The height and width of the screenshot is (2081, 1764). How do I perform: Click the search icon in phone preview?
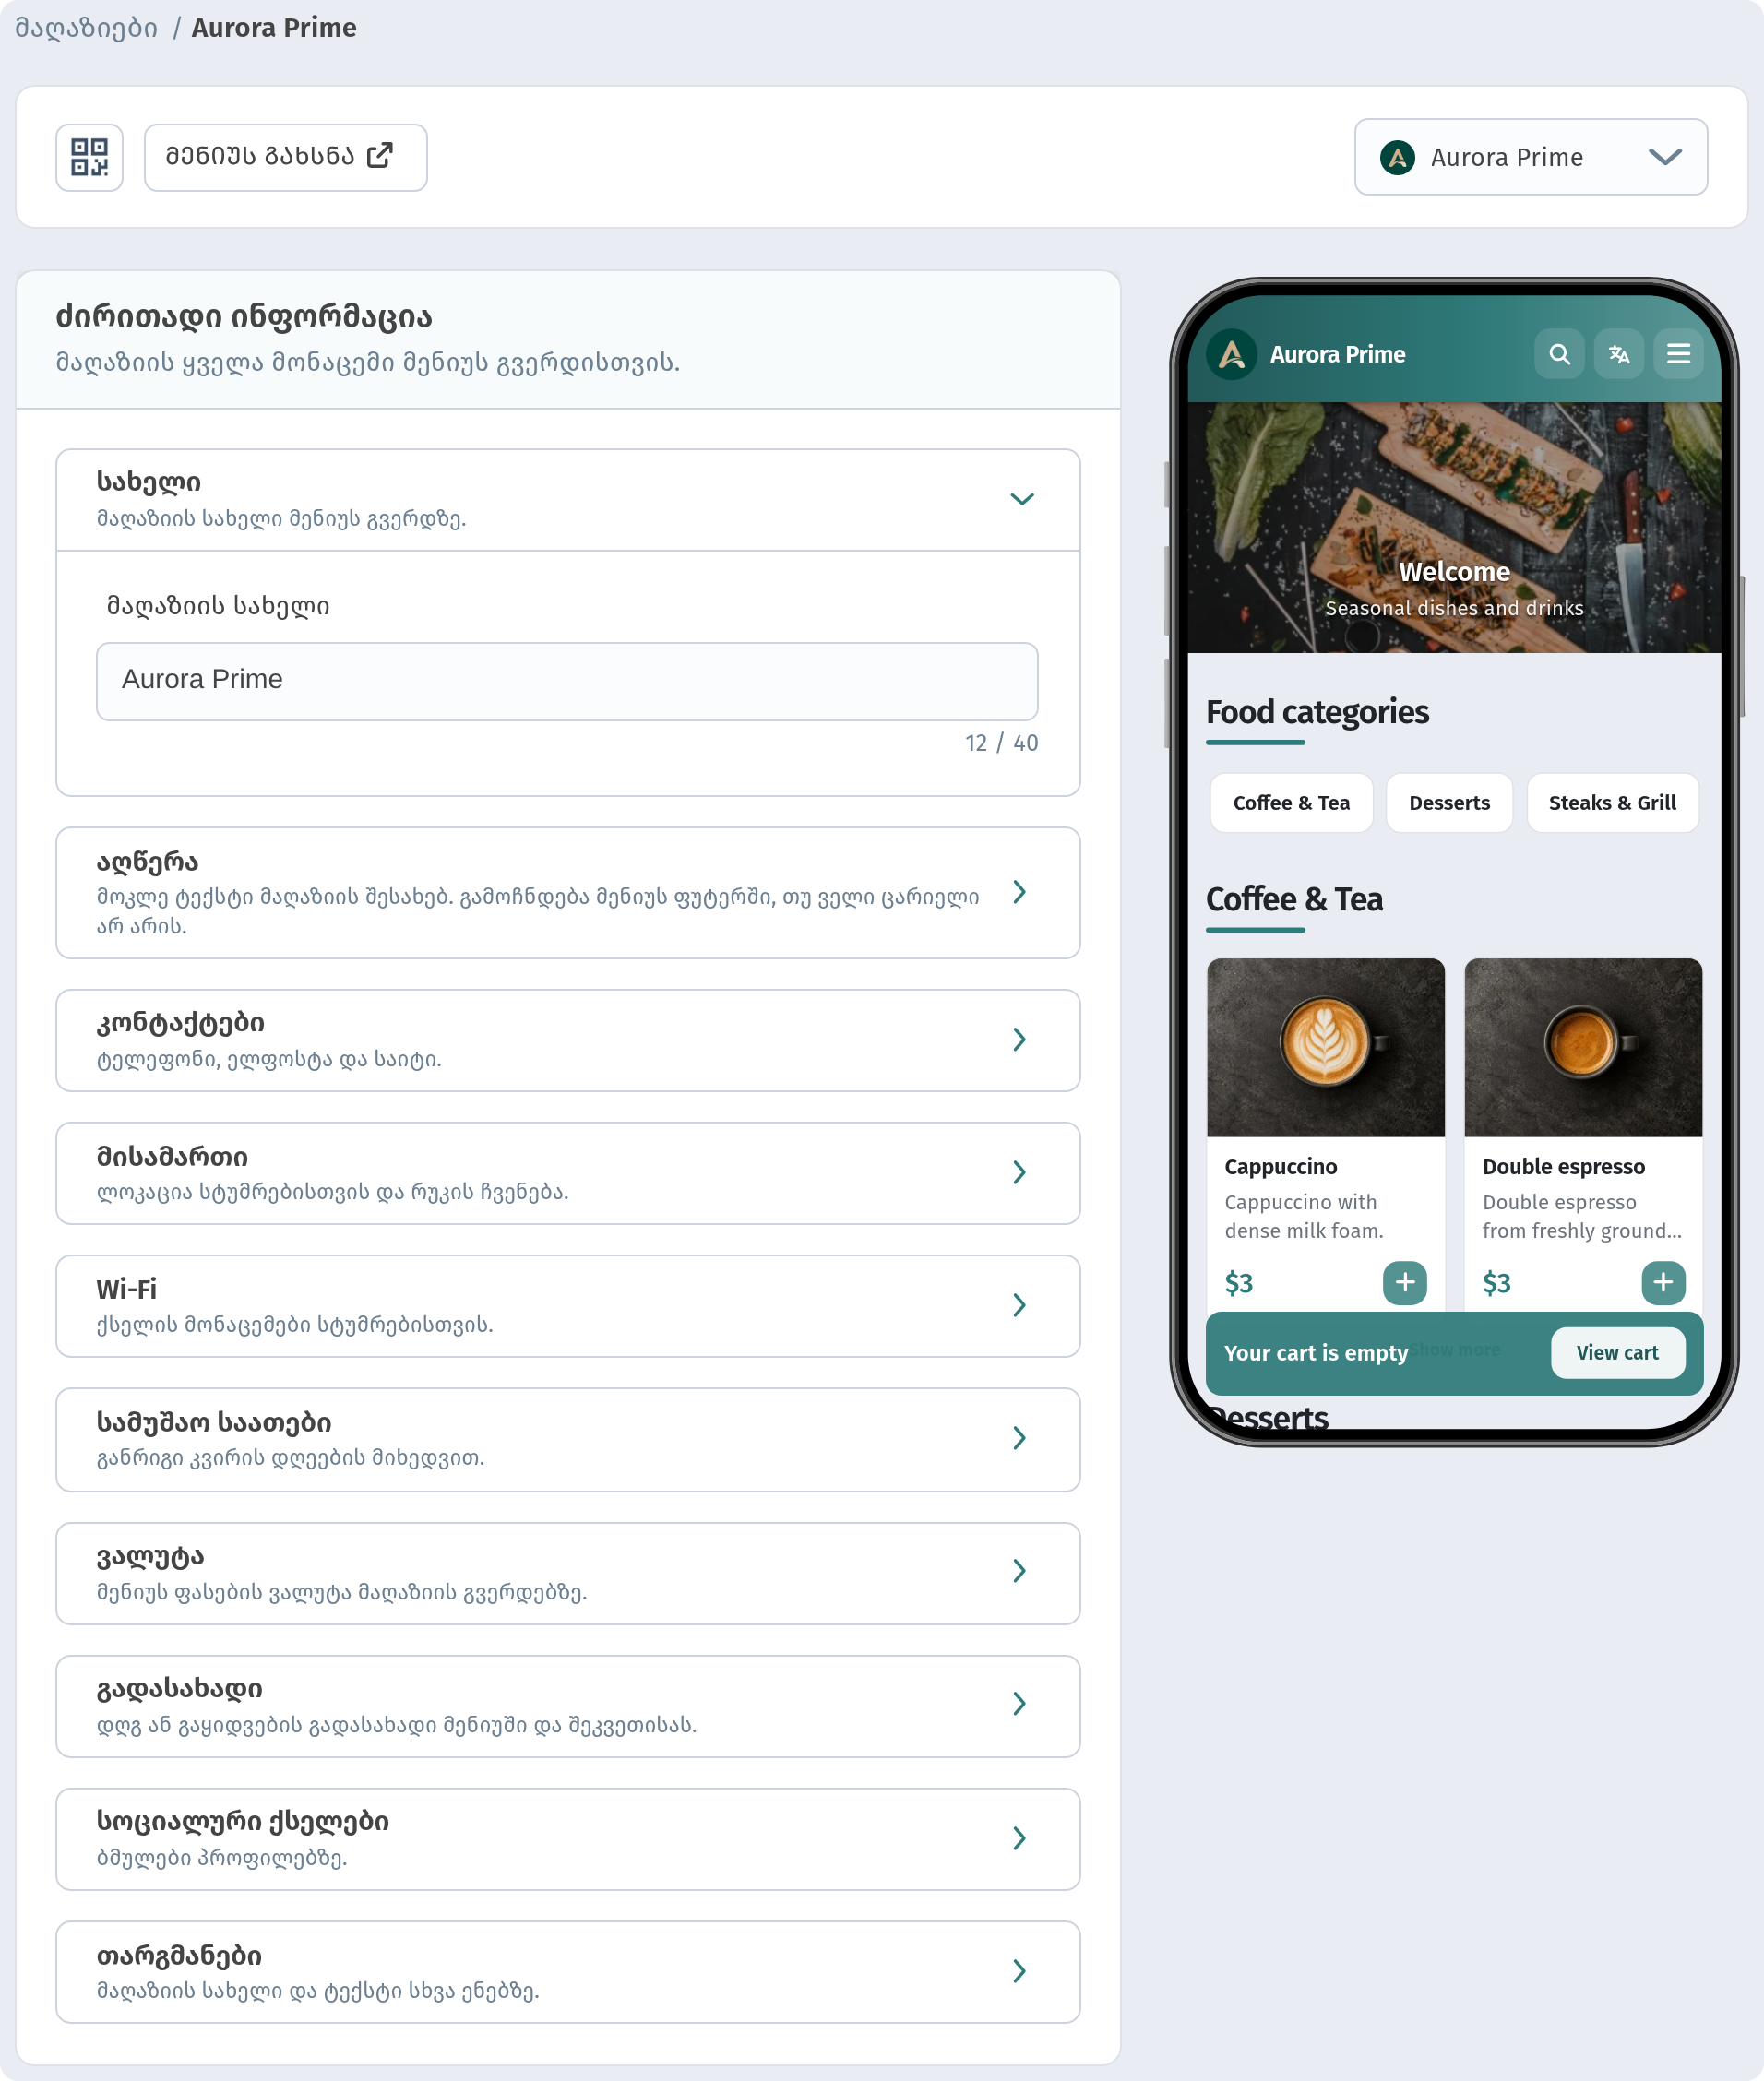click(1559, 354)
